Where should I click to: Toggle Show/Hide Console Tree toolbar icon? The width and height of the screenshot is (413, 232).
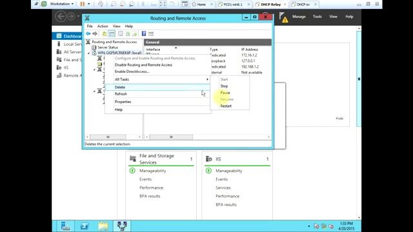pos(112,34)
